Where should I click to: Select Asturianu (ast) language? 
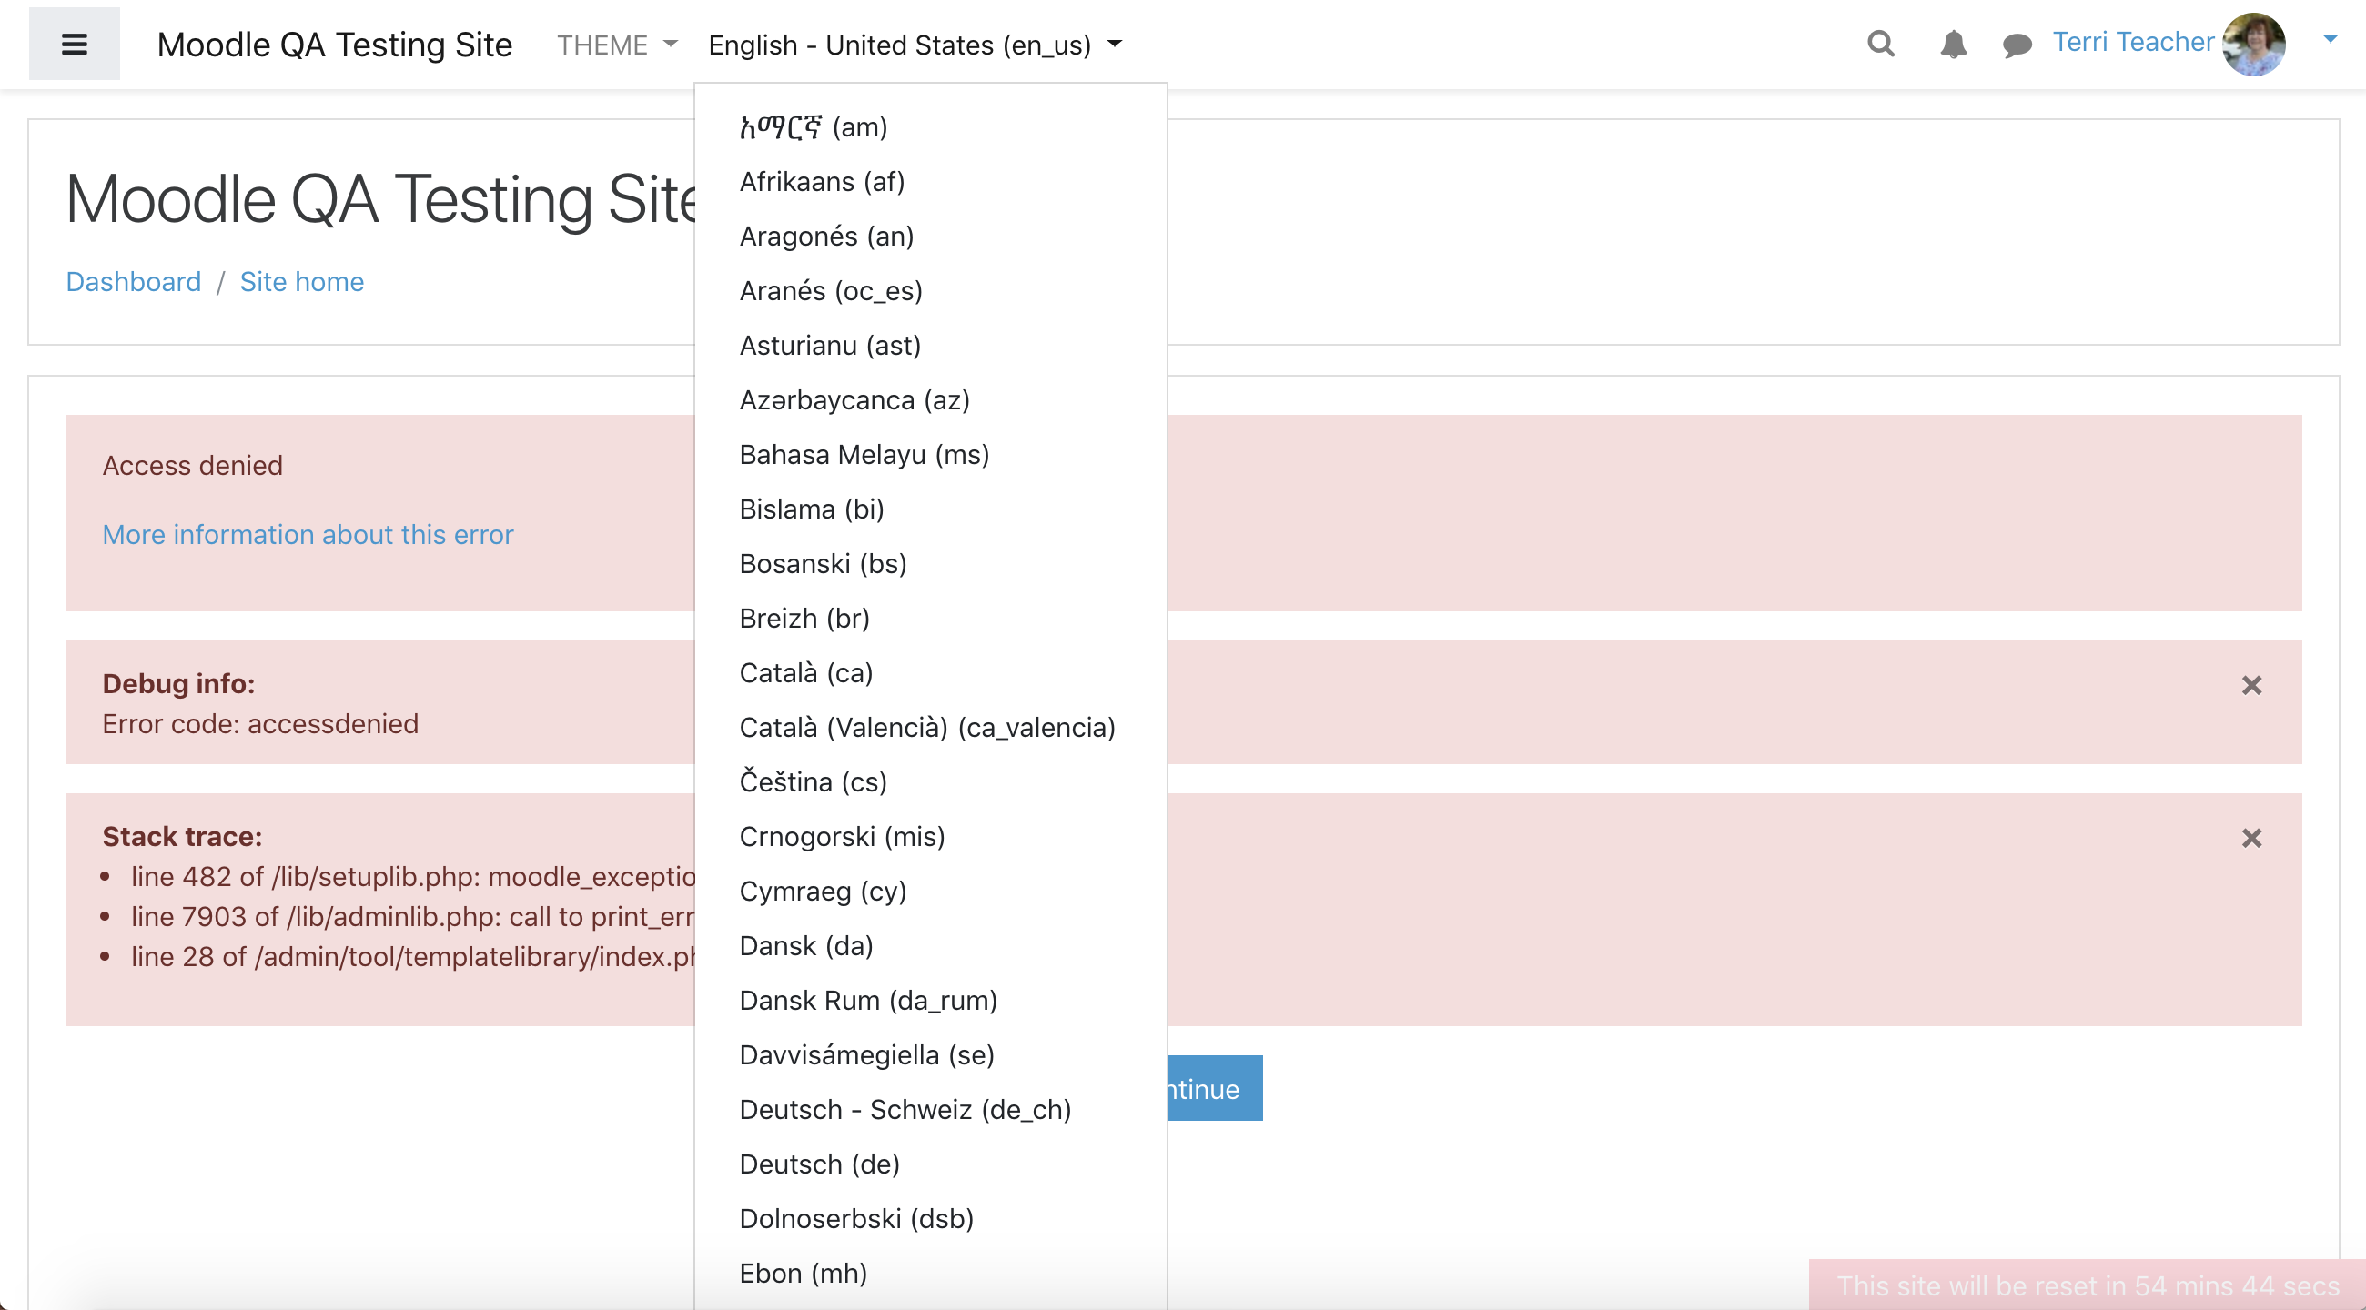pos(929,345)
